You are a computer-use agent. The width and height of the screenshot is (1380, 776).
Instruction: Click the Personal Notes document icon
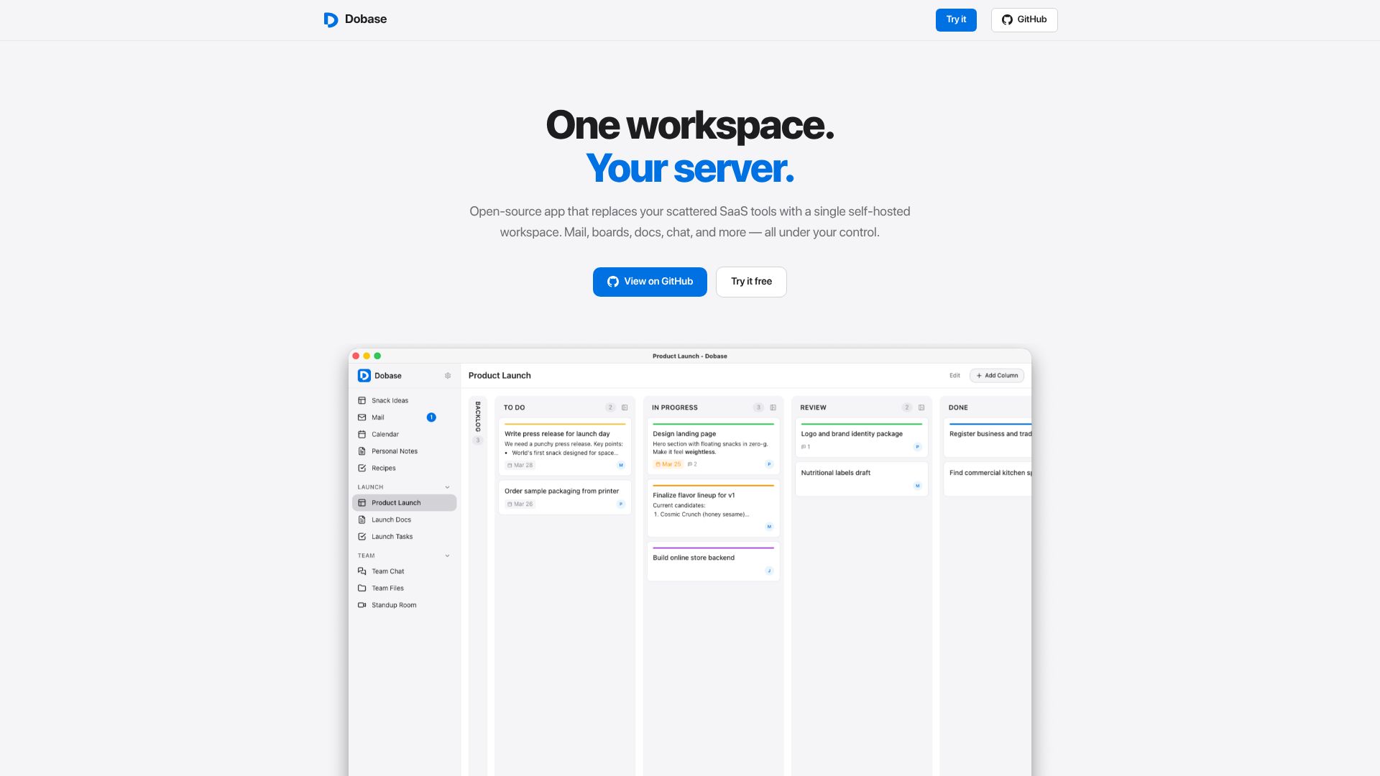click(362, 451)
